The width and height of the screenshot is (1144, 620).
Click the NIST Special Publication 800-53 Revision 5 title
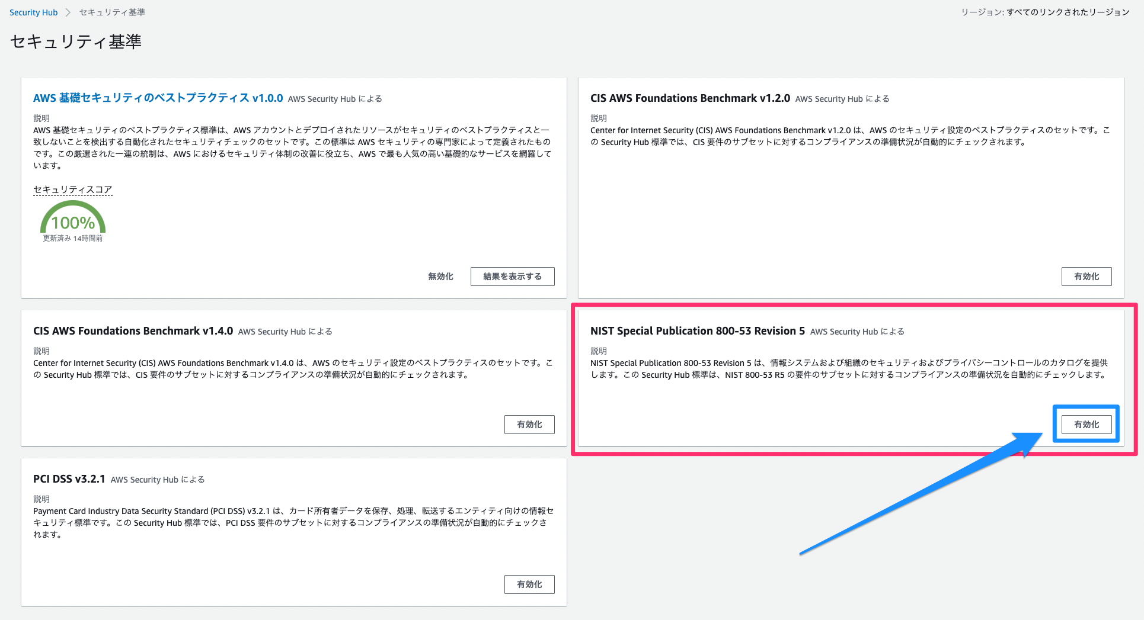[x=698, y=331]
